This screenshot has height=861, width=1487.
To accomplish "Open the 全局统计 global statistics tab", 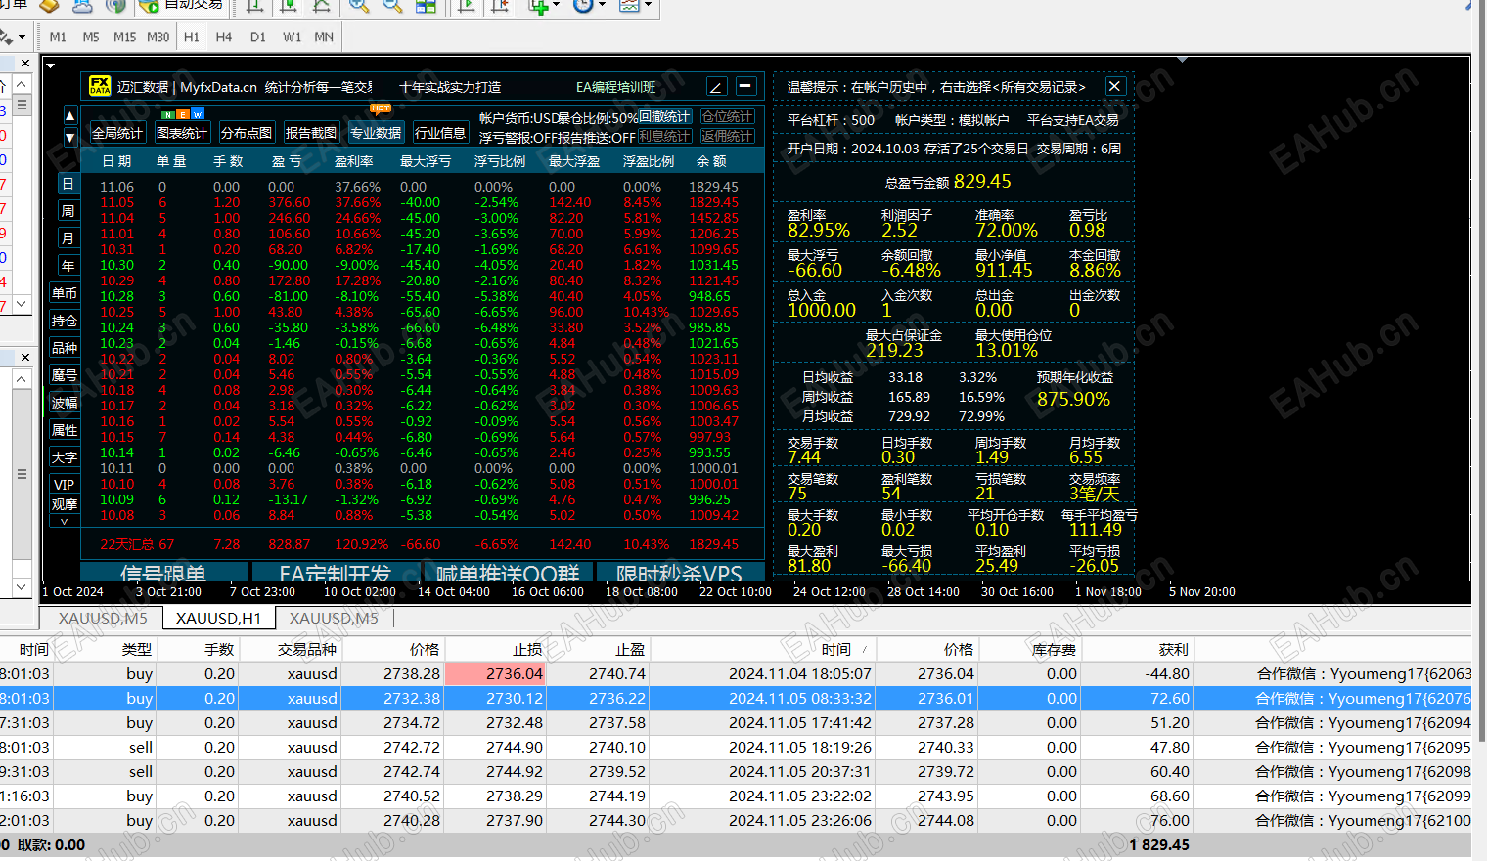I will 117,133.
